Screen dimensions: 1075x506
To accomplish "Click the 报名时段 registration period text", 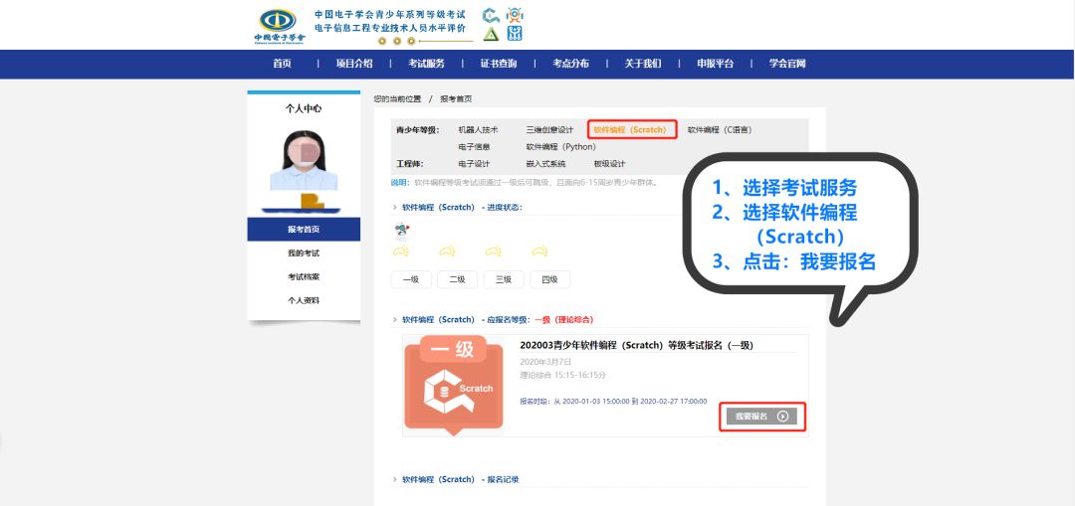I will pyautogui.click(x=613, y=402).
